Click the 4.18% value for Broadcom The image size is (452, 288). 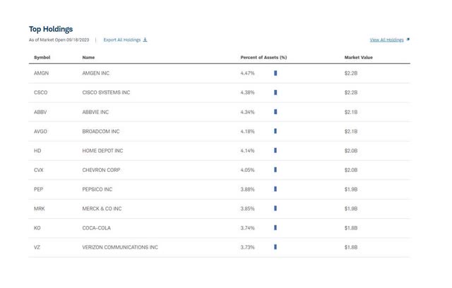pos(248,132)
